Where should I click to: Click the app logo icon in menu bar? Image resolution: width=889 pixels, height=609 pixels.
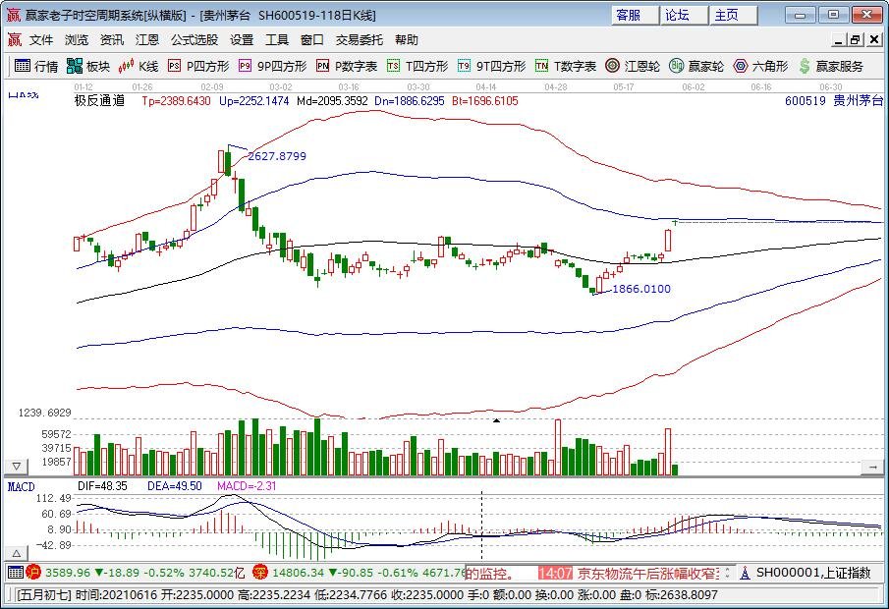coord(14,39)
